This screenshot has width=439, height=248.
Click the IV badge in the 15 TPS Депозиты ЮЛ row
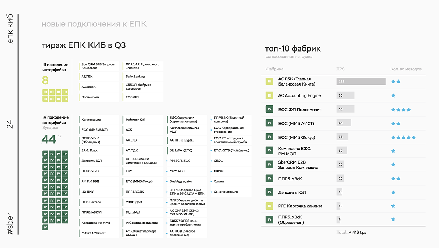click(270, 192)
